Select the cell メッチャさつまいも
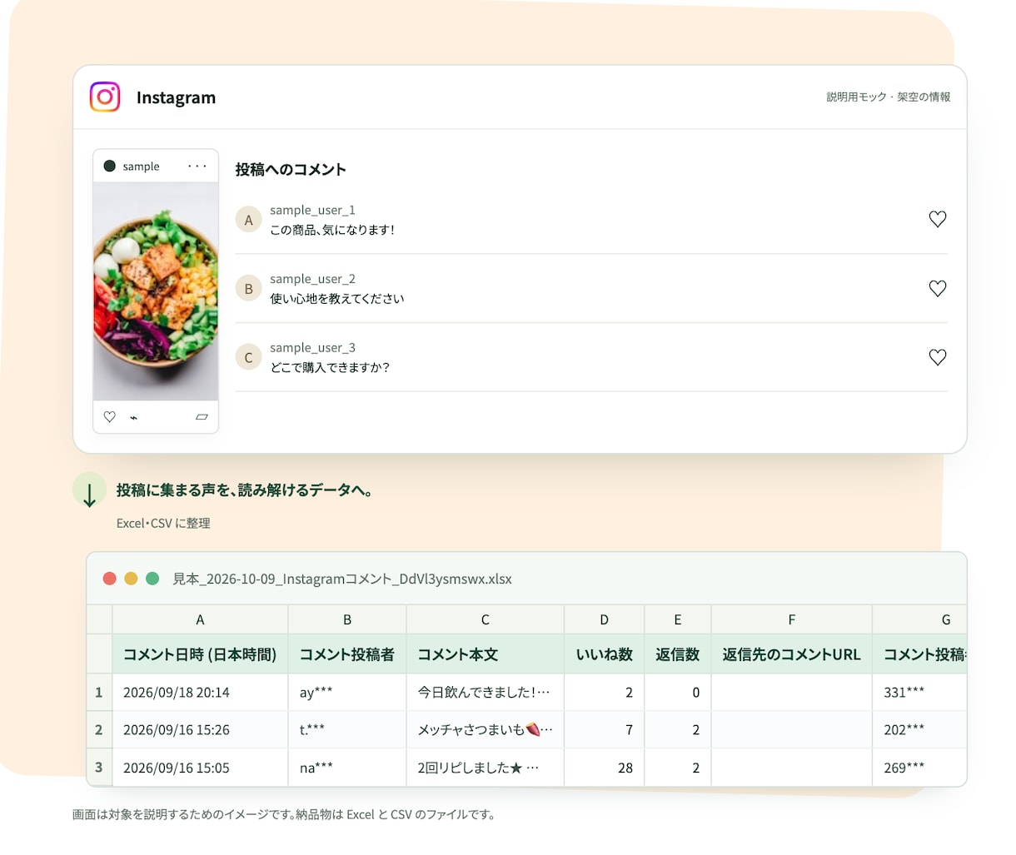 pos(486,729)
